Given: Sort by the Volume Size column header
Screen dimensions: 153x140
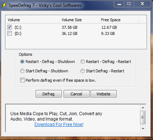Looking at the screenshot, I should pos(79,20).
